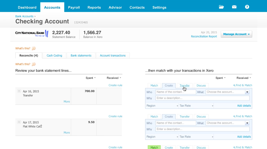
Task: Click speech bubble icon beside lower What's this?
Action: pyautogui.click(x=34, y=64)
